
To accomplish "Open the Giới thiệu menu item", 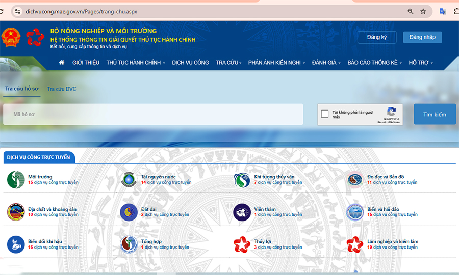I will [x=86, y=63].
